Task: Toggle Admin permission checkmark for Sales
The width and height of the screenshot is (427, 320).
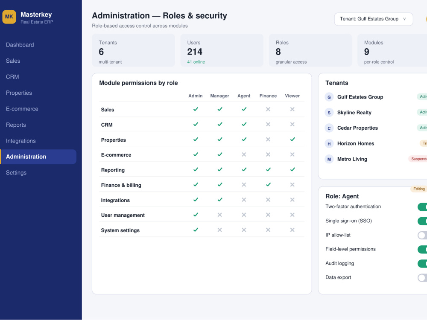Action: click(196, 109)
